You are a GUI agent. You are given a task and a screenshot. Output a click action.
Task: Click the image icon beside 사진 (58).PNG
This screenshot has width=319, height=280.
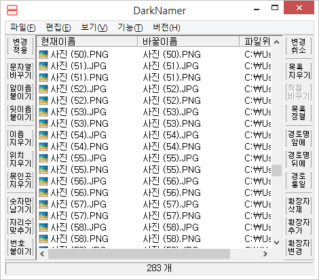[x=43, y=239]
